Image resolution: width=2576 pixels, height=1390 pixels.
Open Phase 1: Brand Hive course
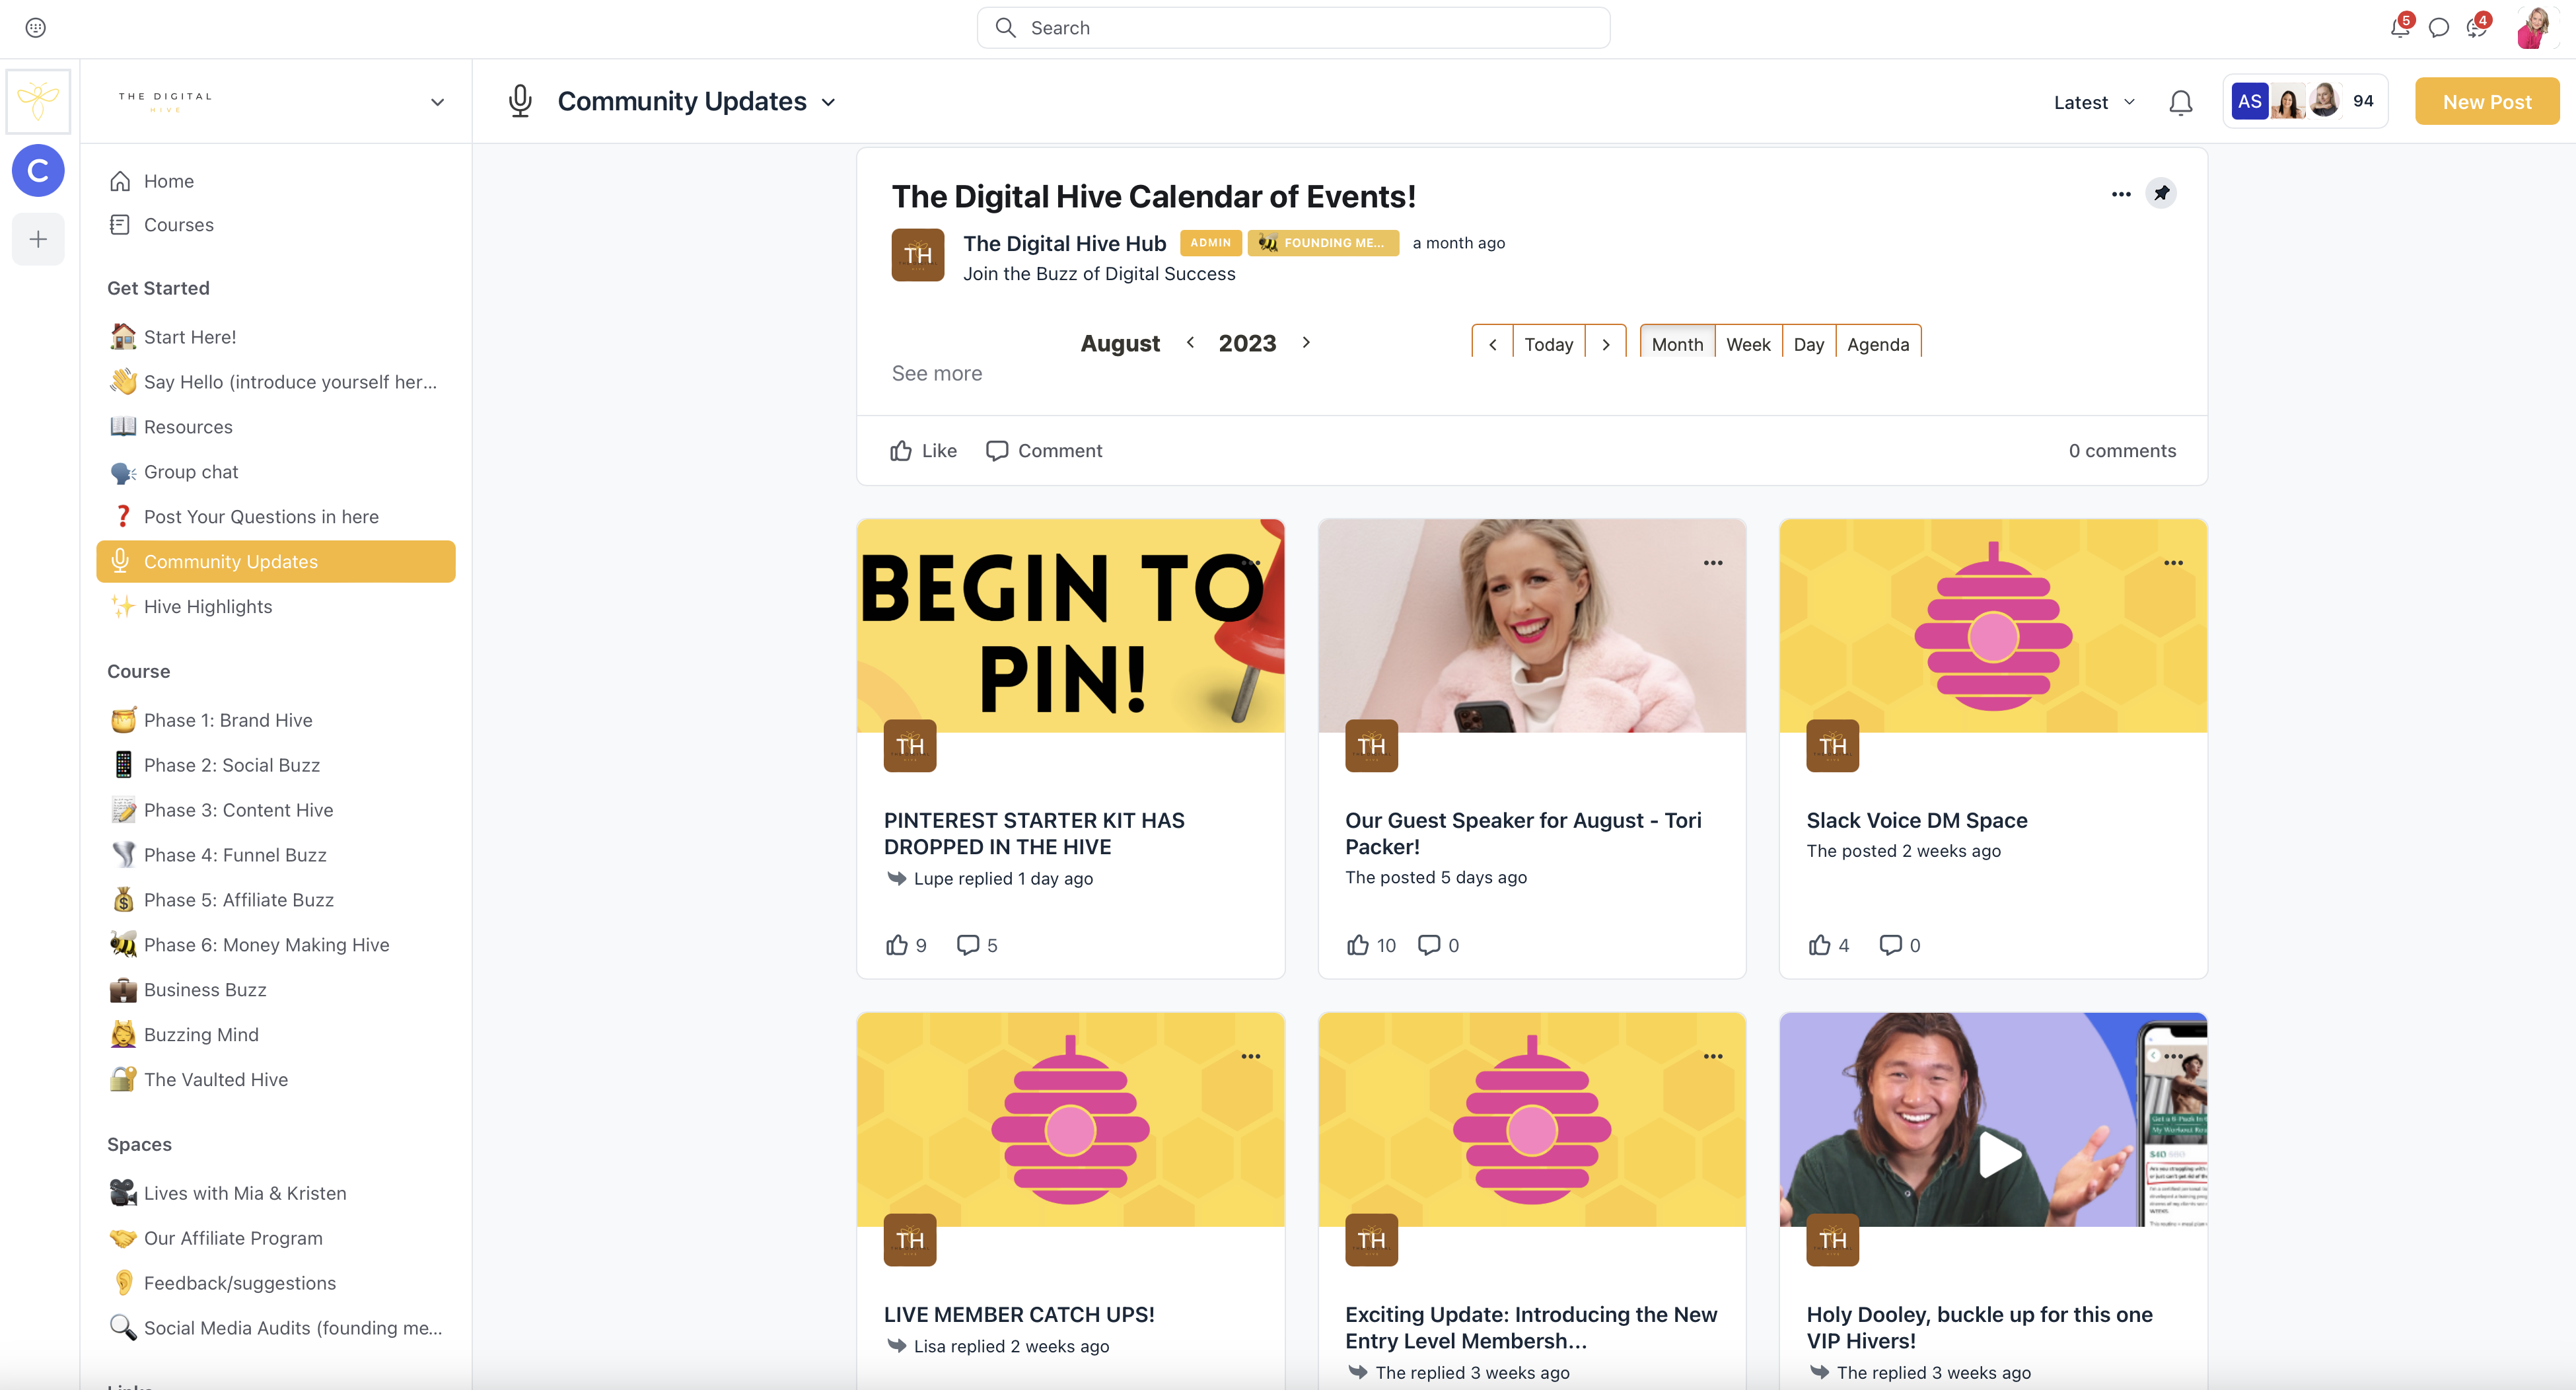point(275,720)
